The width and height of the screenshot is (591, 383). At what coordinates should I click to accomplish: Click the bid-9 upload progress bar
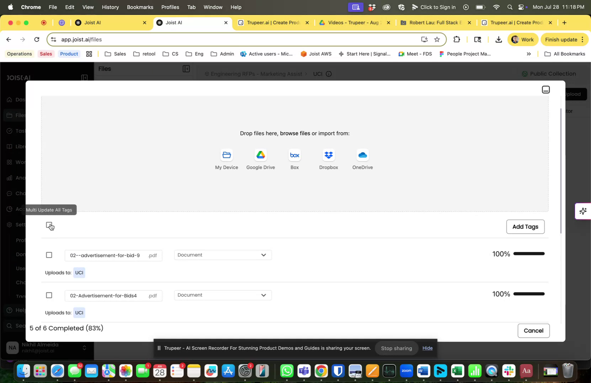click(529, 253)
